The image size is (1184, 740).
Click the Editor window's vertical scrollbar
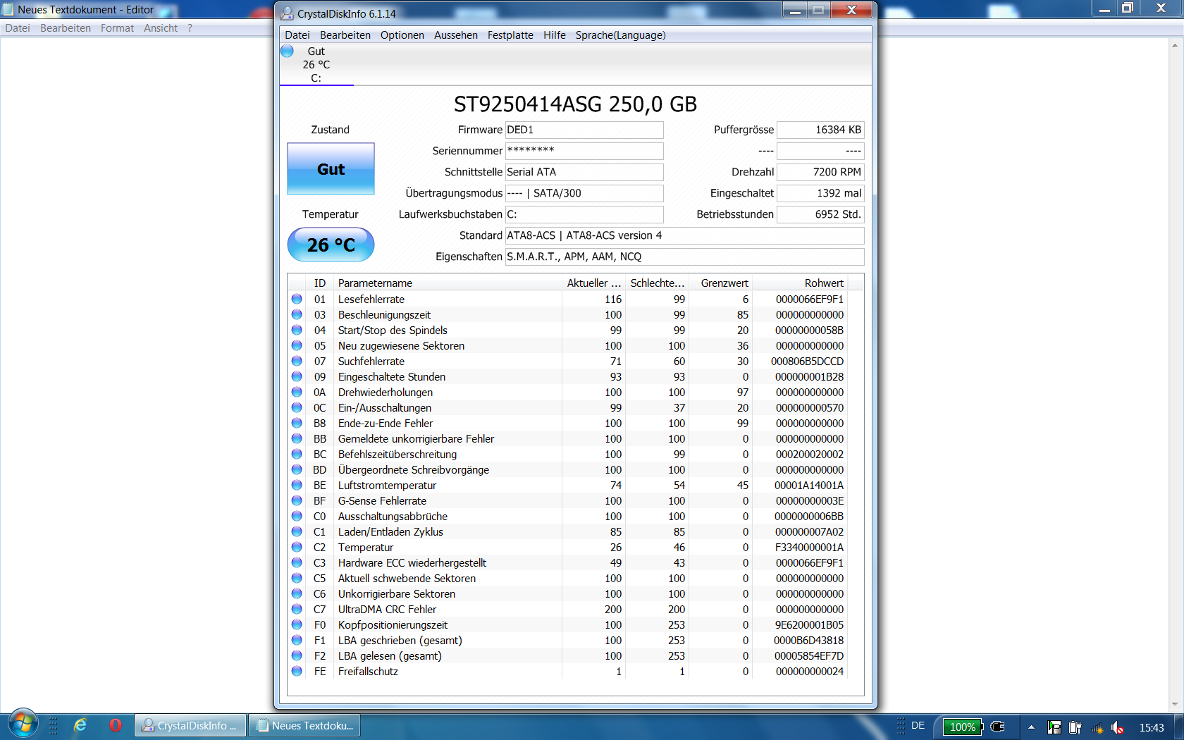pos(1174,374)
